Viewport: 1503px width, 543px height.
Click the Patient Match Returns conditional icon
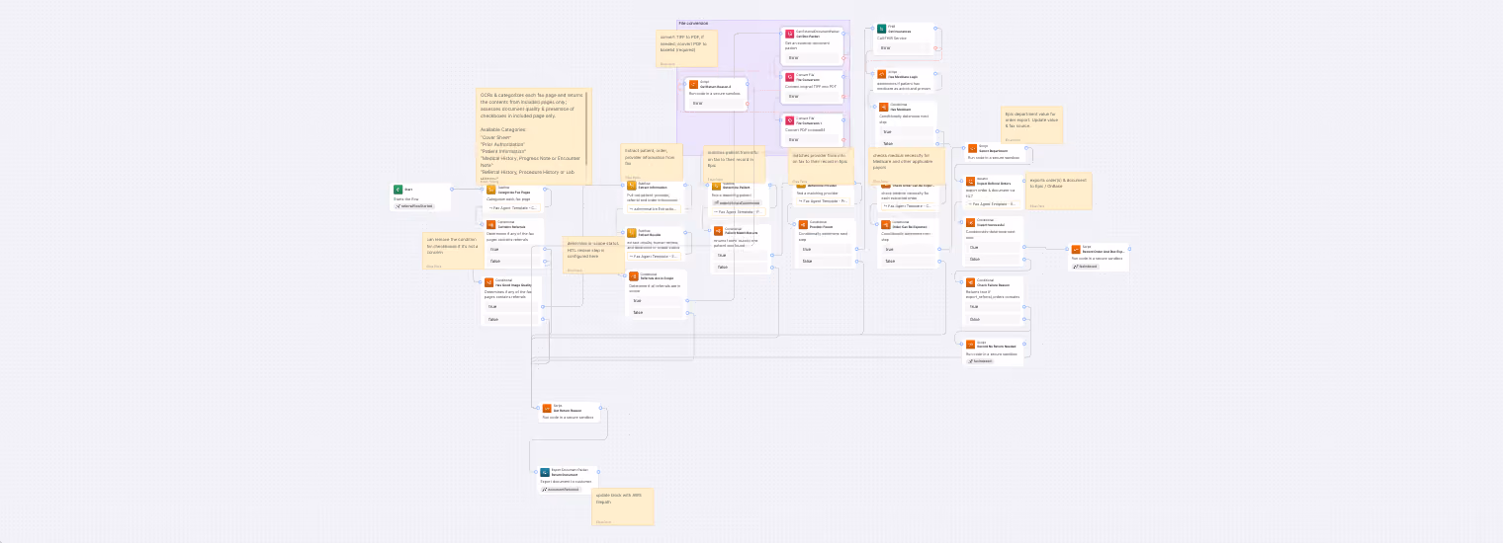point(718,230)
